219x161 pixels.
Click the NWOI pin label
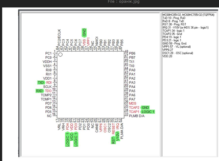[97, 41]
